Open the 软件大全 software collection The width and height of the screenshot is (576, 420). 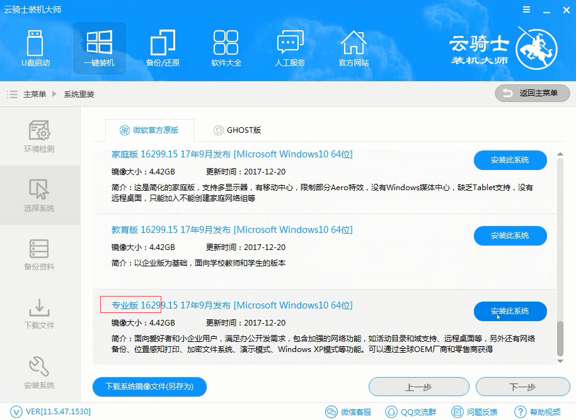[226, 47]
